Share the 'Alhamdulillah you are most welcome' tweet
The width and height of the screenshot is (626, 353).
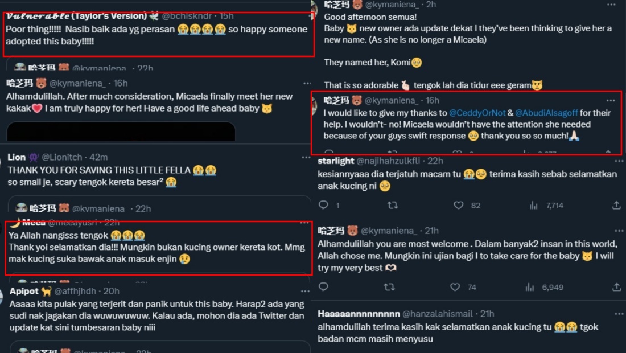(616, 288)
